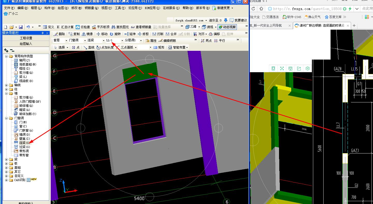Viewport: 373px width, 204px height.
Task: Click the 镜像 mirror tool
Action: tap(87, 34)
